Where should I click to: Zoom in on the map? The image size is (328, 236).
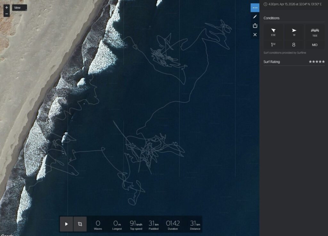pos(7,7)
